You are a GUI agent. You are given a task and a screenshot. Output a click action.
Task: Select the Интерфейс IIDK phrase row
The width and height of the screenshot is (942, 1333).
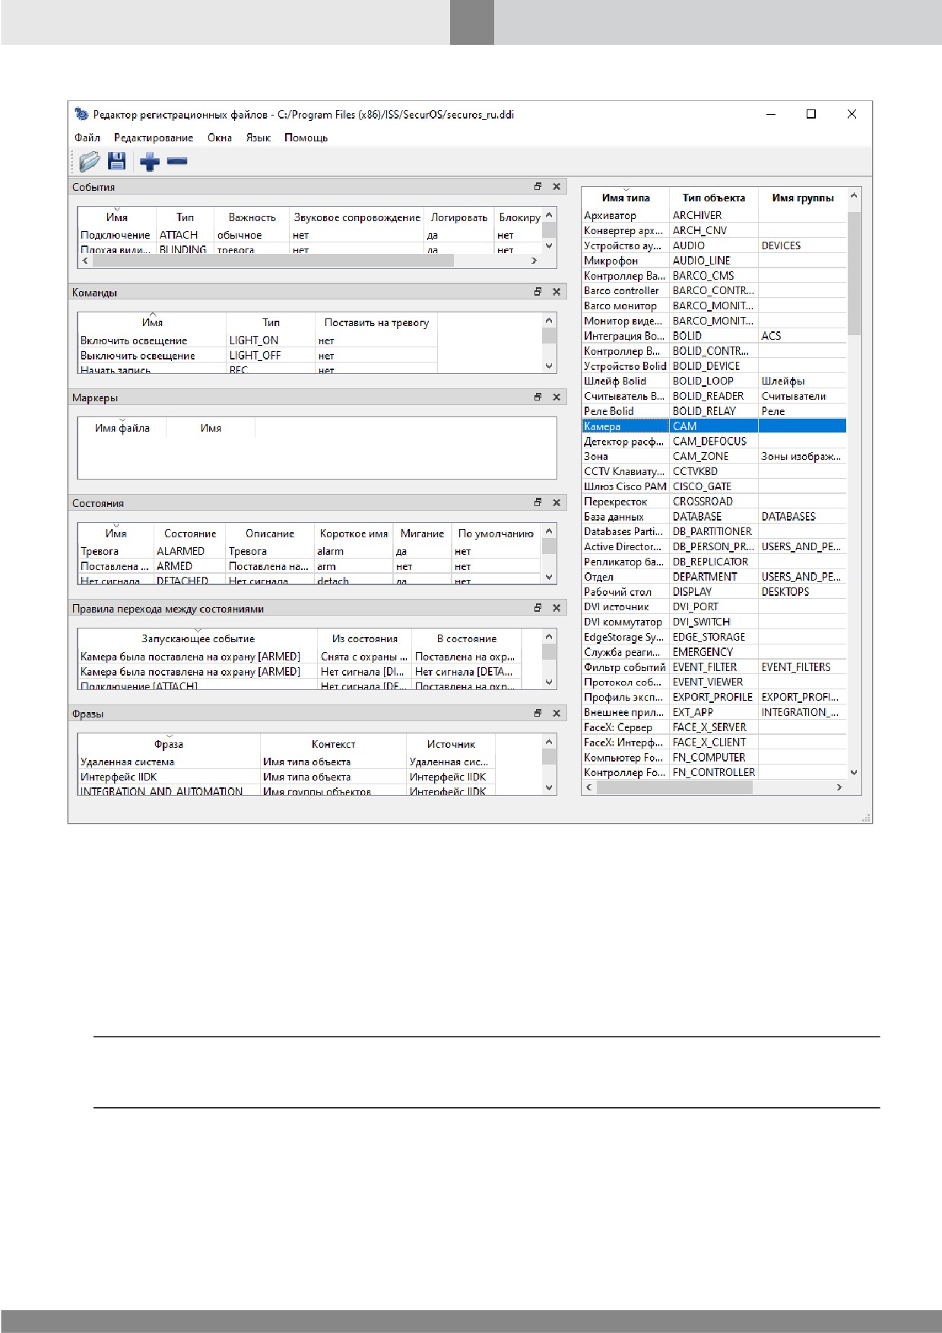pyautogui.click(x=287, y=777)
